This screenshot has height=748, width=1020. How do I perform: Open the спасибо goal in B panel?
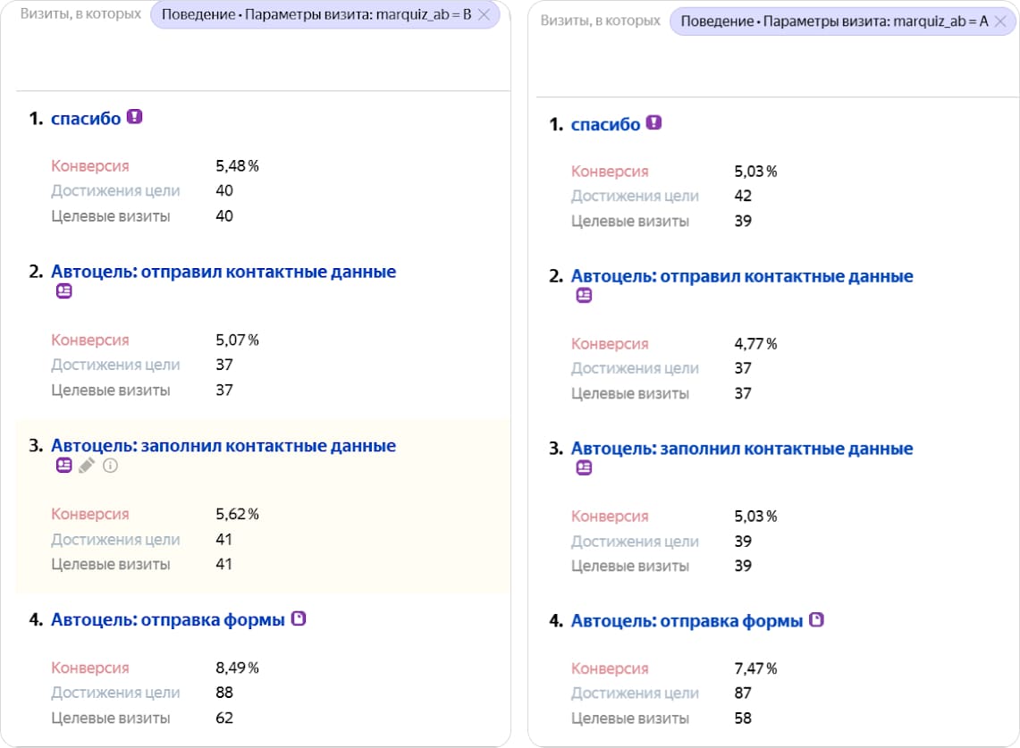[86, 118]
